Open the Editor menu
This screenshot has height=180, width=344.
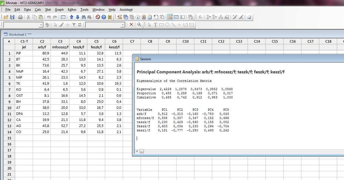(x=72, y=10)
